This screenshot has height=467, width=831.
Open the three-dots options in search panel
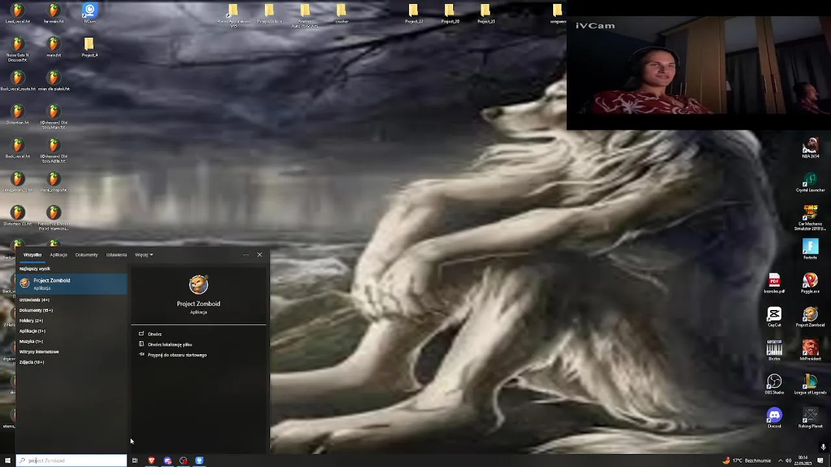246,254
